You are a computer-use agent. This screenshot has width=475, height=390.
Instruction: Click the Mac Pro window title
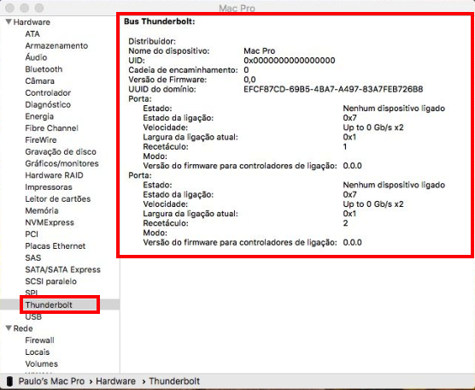point(237,9)
